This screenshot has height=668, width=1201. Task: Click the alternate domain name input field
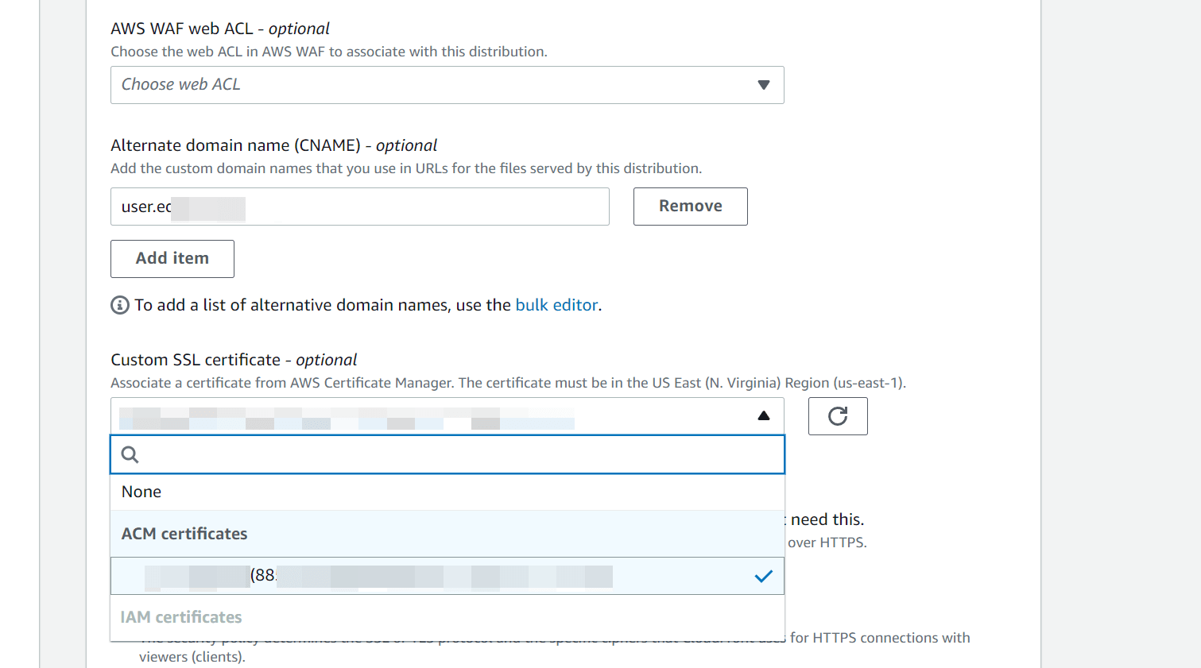click(359, 206)
